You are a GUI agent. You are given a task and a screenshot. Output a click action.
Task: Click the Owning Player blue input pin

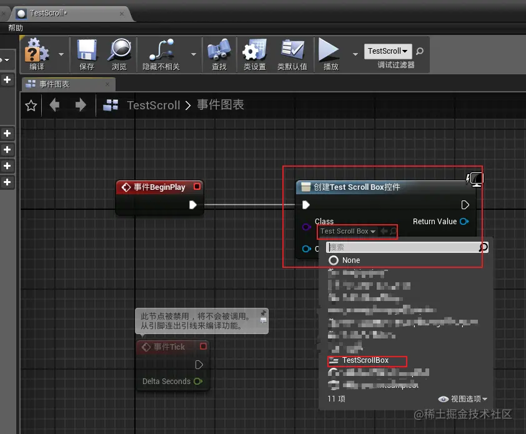click(x=306, y=249)
